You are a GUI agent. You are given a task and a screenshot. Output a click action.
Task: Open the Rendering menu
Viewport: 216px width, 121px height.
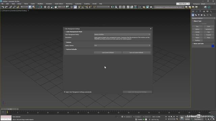(69, 4)
